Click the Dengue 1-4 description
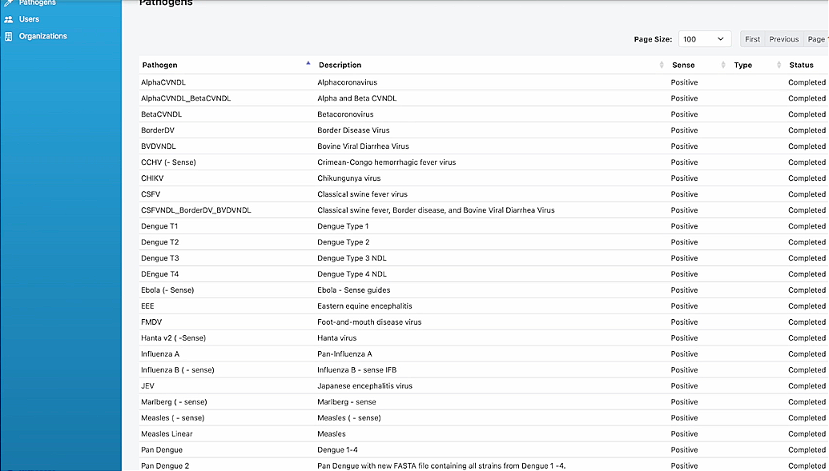This screenshot has width=829, height=471. pyautogui.click(x=337, y=450)
